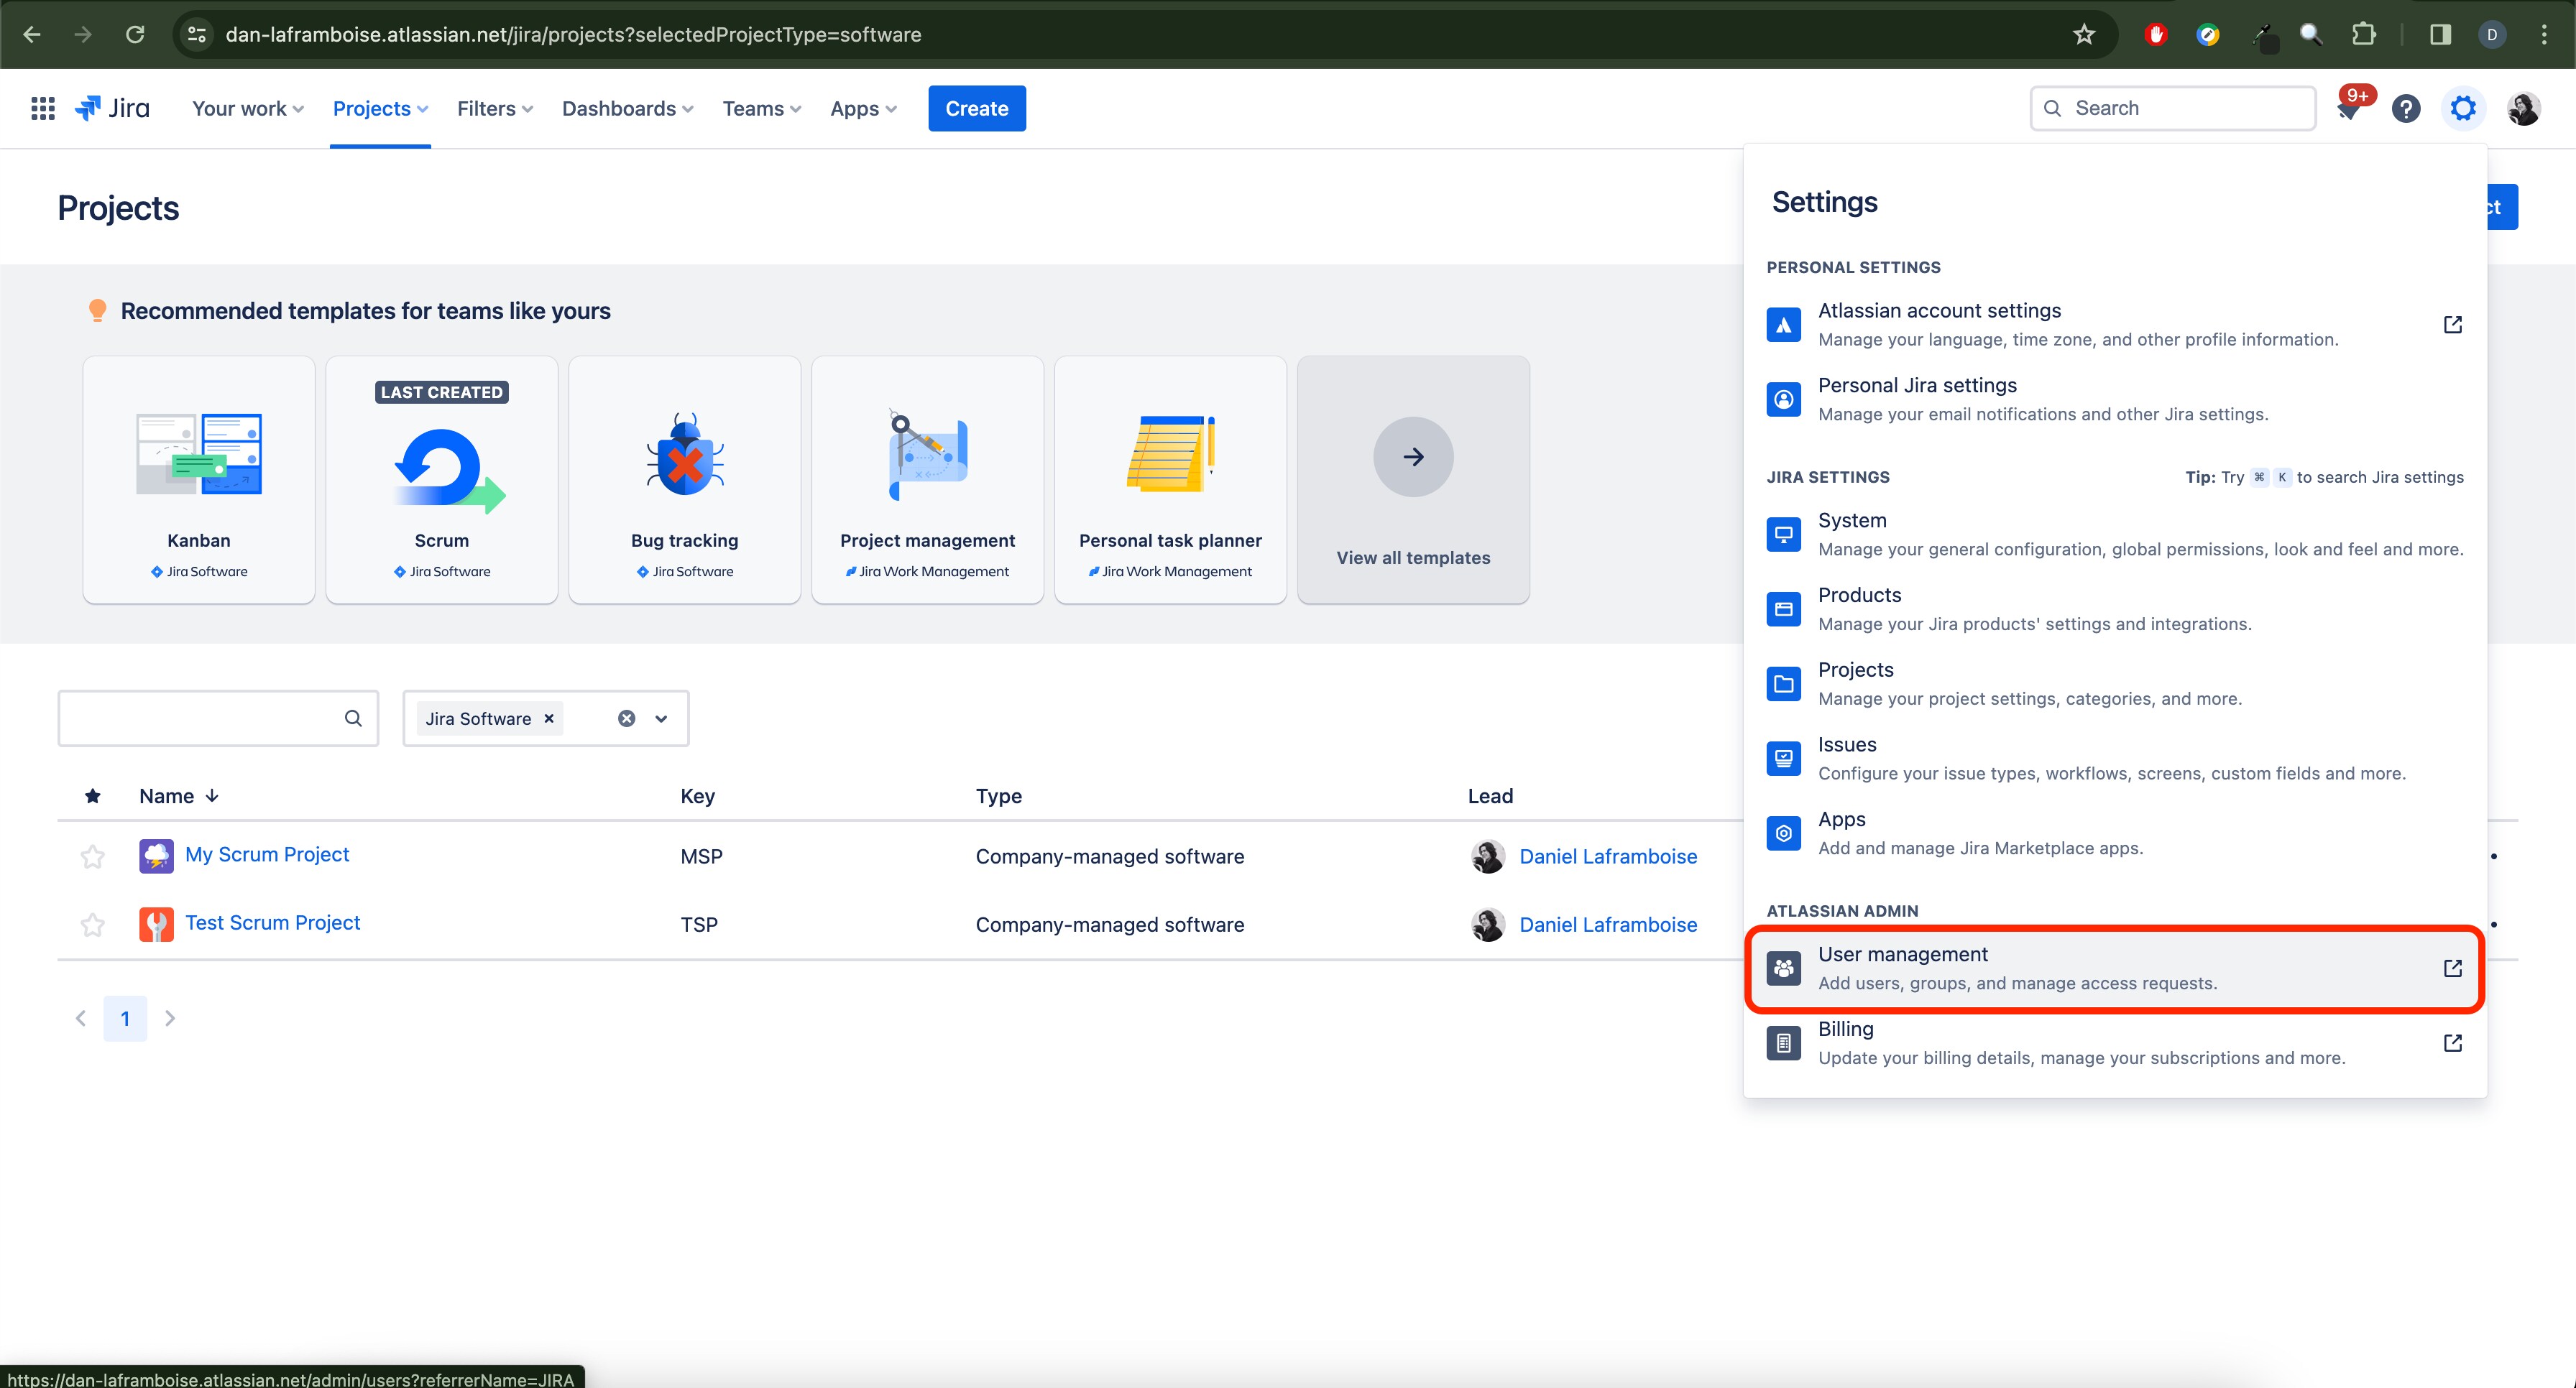Star the Test Scrum Project row
This screenshot has height=1388, width=2576.
pyautogui.click(x=92, y=925)
